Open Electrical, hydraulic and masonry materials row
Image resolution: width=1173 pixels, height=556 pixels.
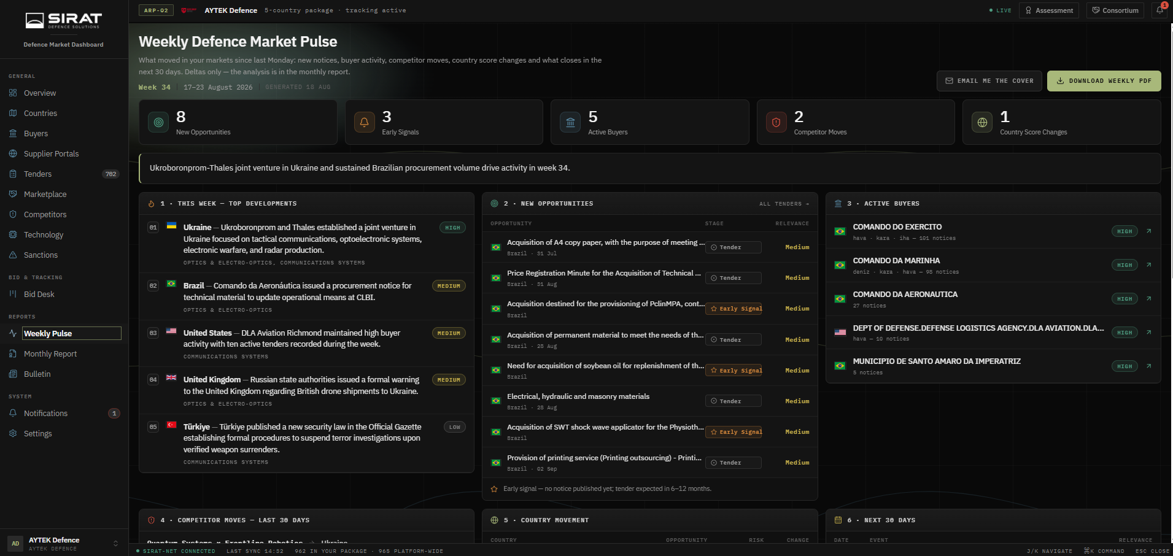(x=650, y=401)
